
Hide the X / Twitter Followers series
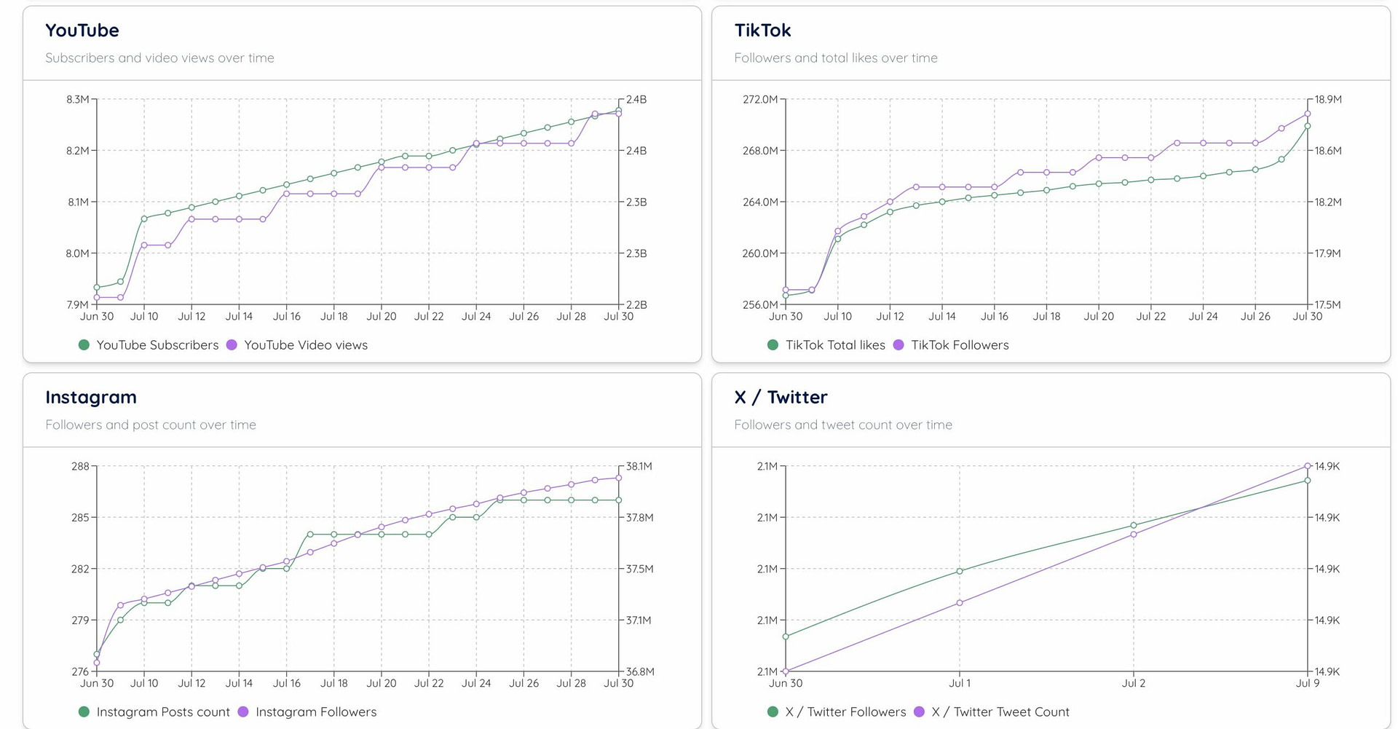(845, 712)
